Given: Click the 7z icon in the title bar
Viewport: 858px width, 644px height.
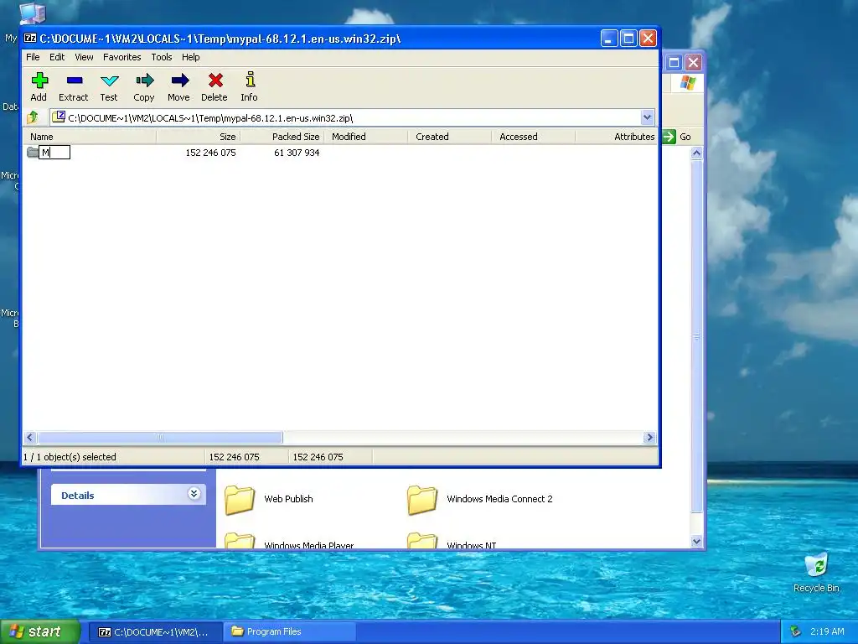Looking at the screenshot, I should click(30, 39).
